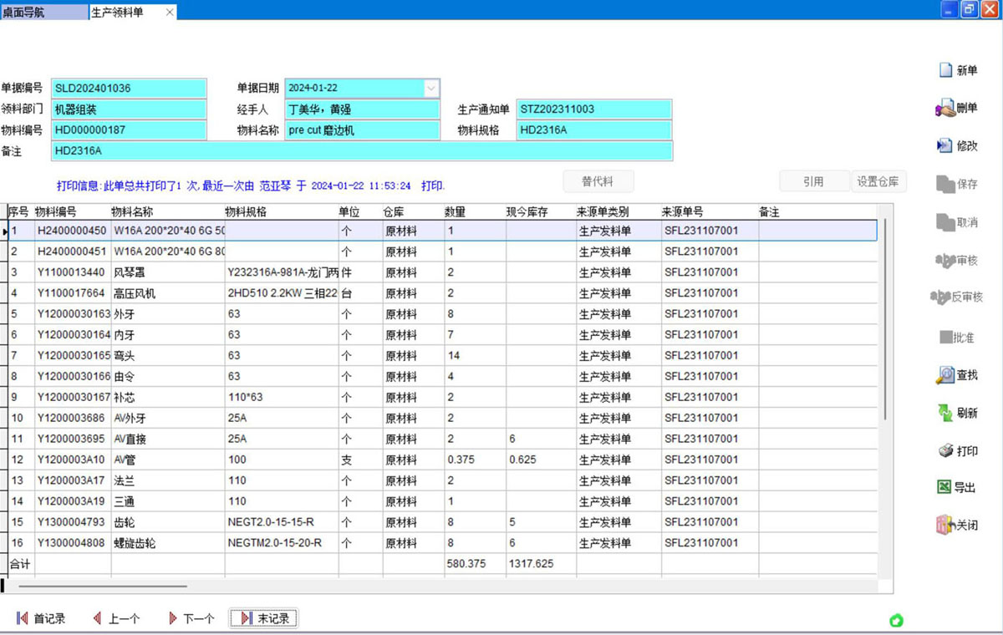Export data using the 导出 icon
Screen dimensions: 1003x635
coord(944,488)
